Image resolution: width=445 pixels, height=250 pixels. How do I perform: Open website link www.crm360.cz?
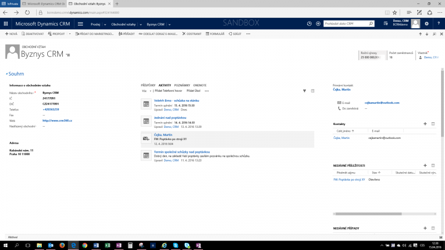57,121
